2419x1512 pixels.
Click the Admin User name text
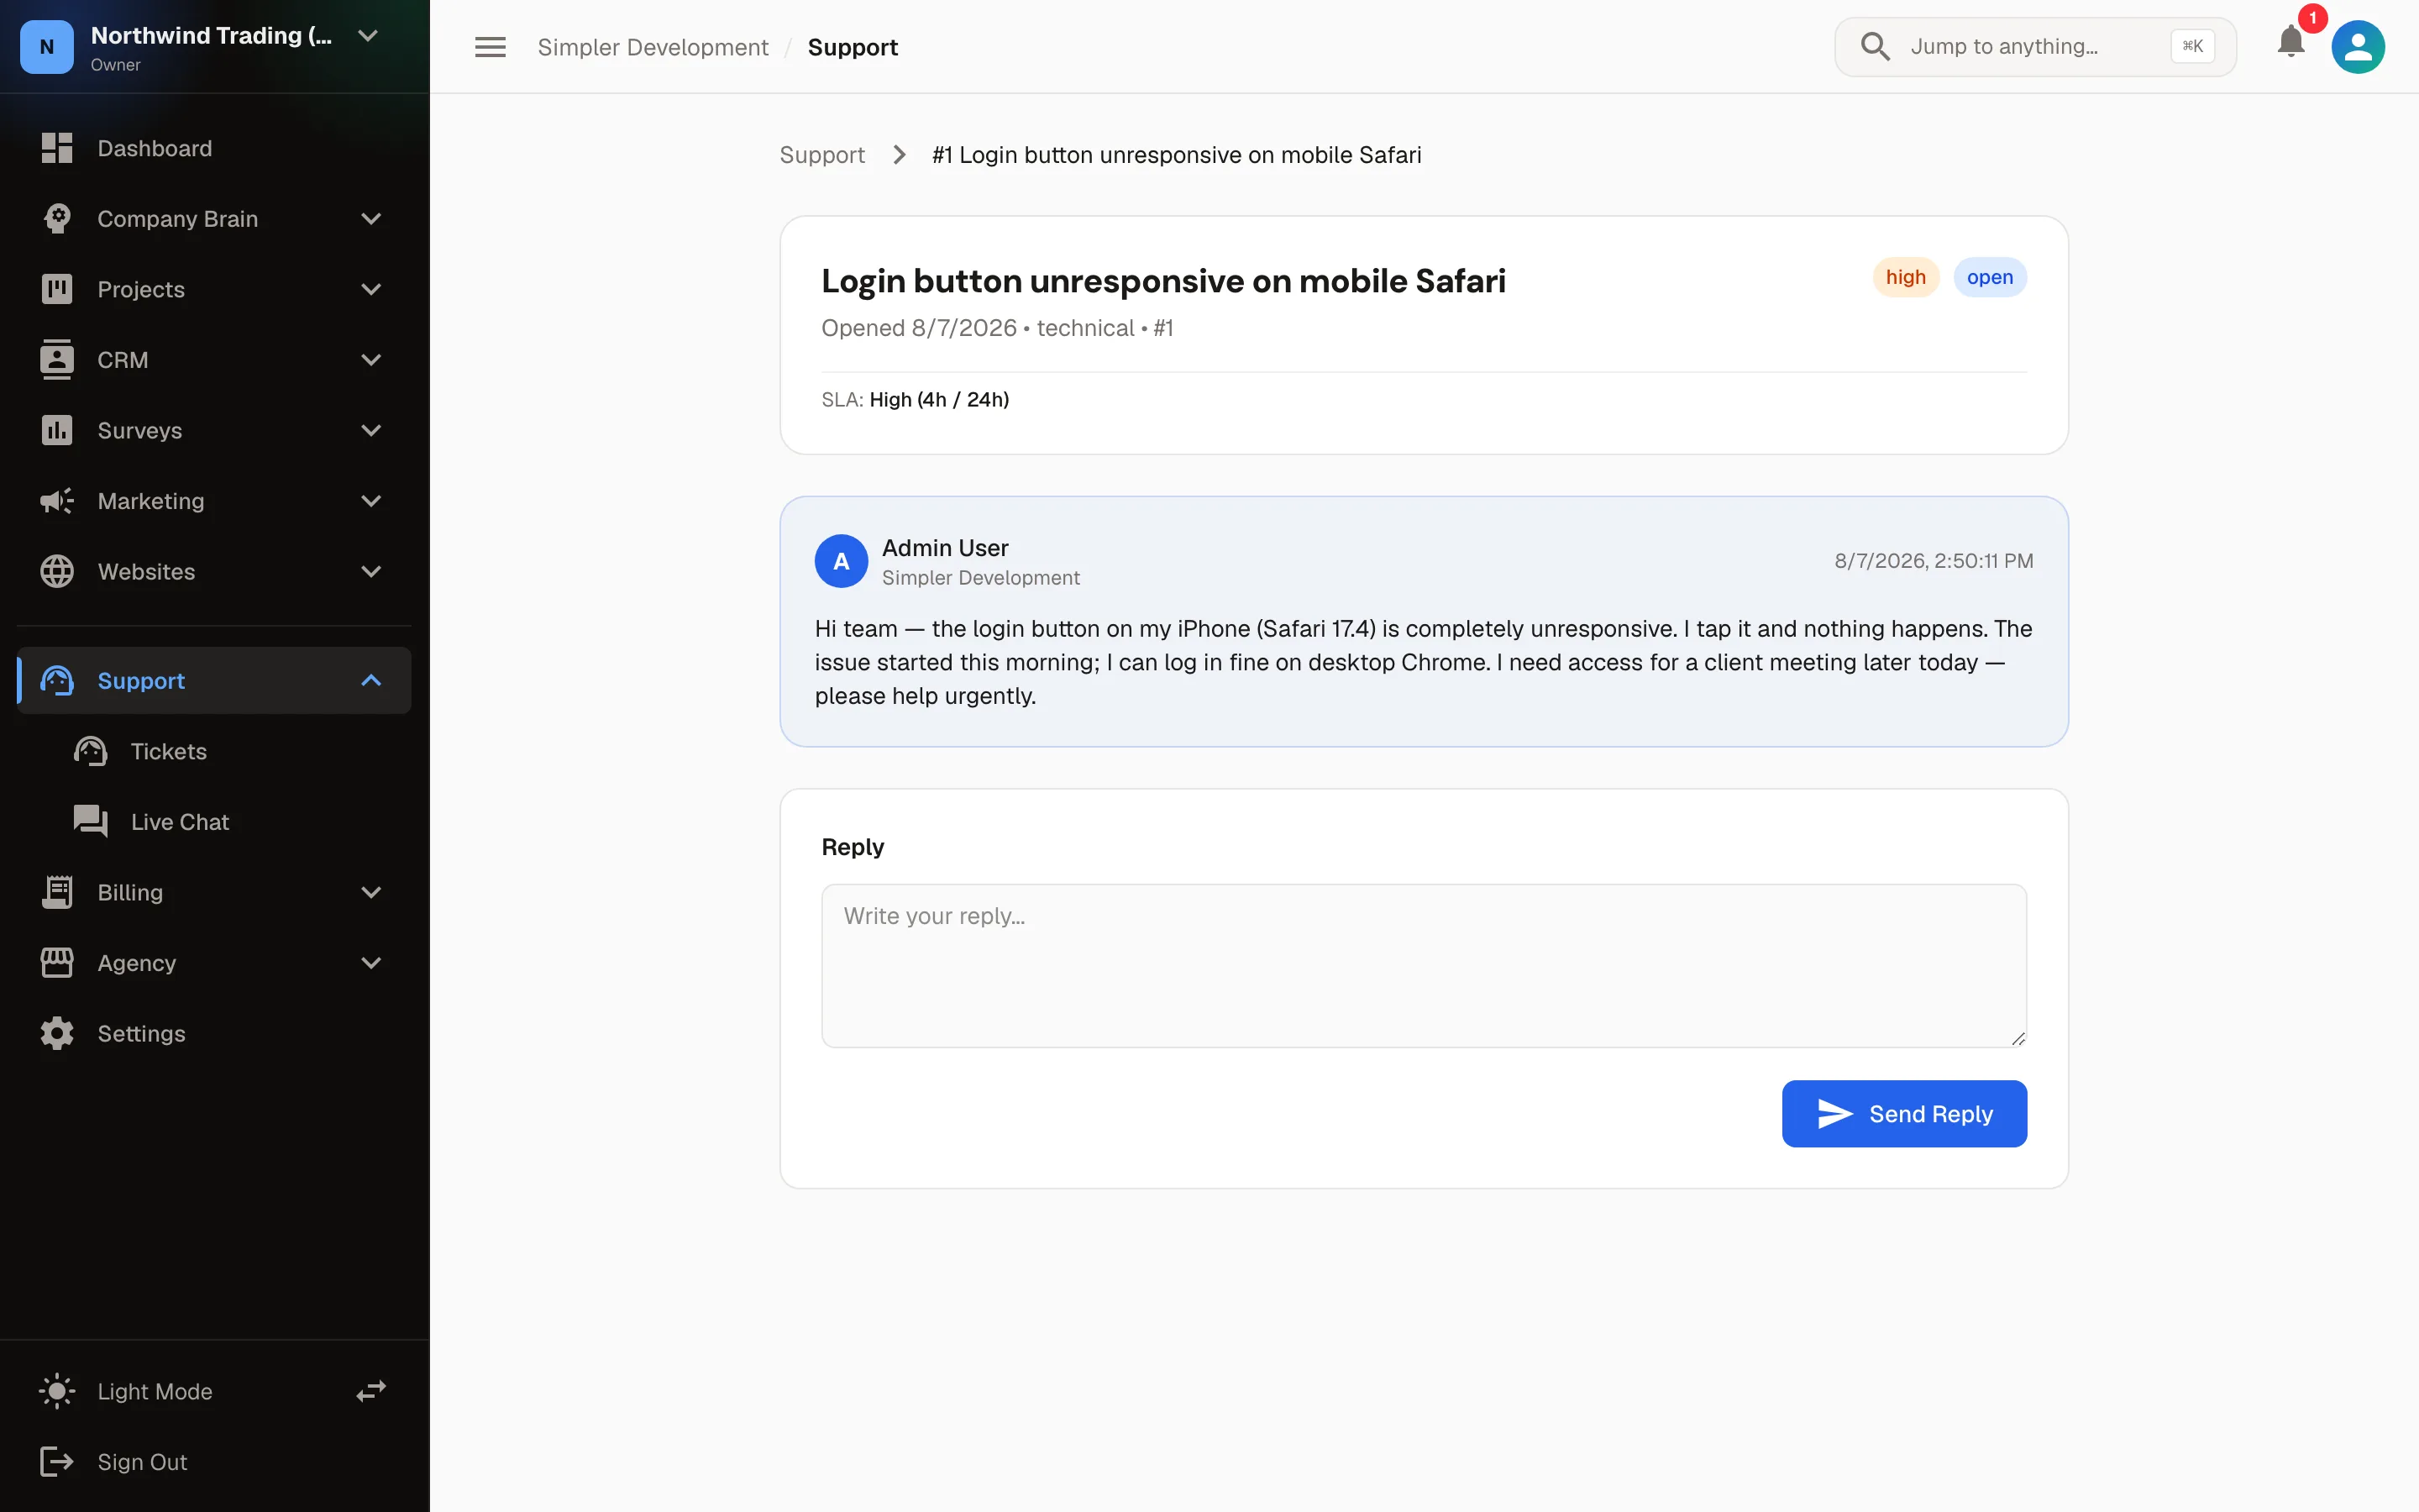coord(945,548)
